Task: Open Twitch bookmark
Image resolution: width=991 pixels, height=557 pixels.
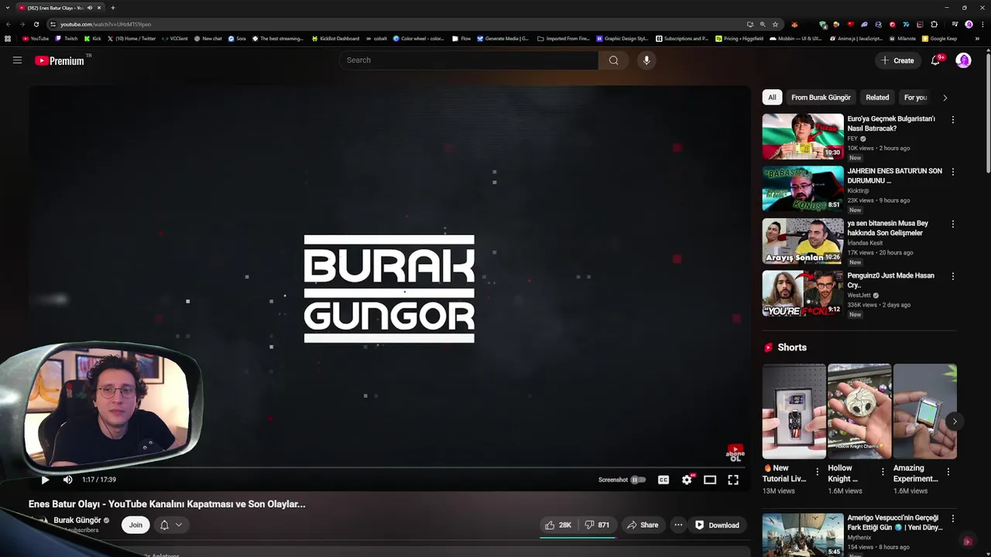Action: pyautogui.click(x=67, y=39)
